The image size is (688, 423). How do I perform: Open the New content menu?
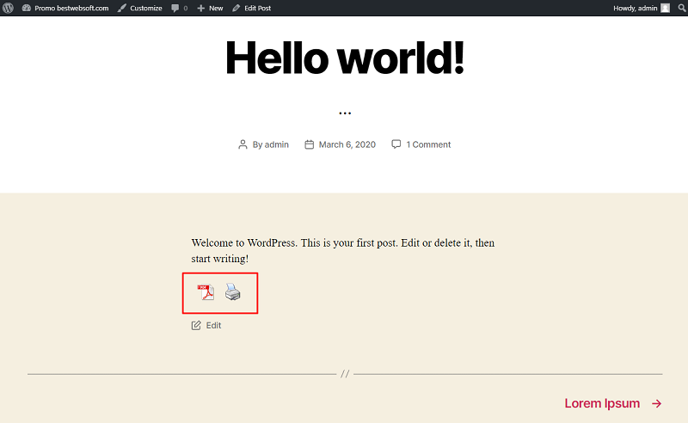point(210,8)
